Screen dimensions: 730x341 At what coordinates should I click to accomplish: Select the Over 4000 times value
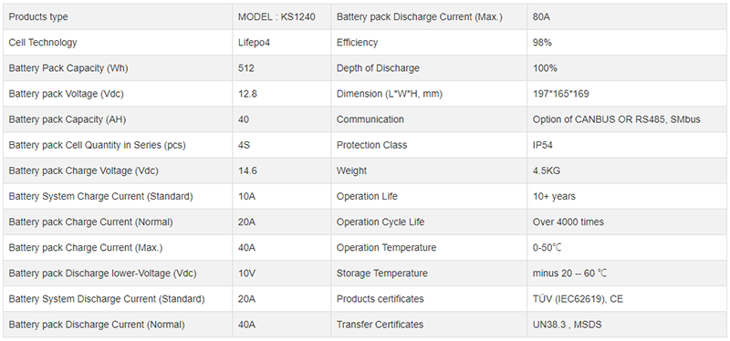point(568,222)
